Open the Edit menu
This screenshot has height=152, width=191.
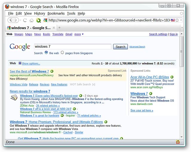pos(19,13)
